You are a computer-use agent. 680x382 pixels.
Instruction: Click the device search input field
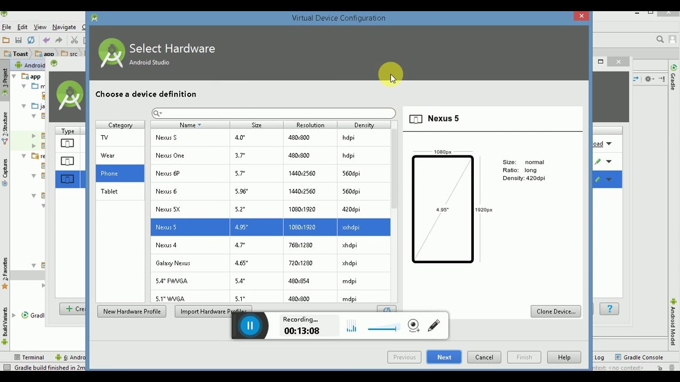[x=274, y=113]
